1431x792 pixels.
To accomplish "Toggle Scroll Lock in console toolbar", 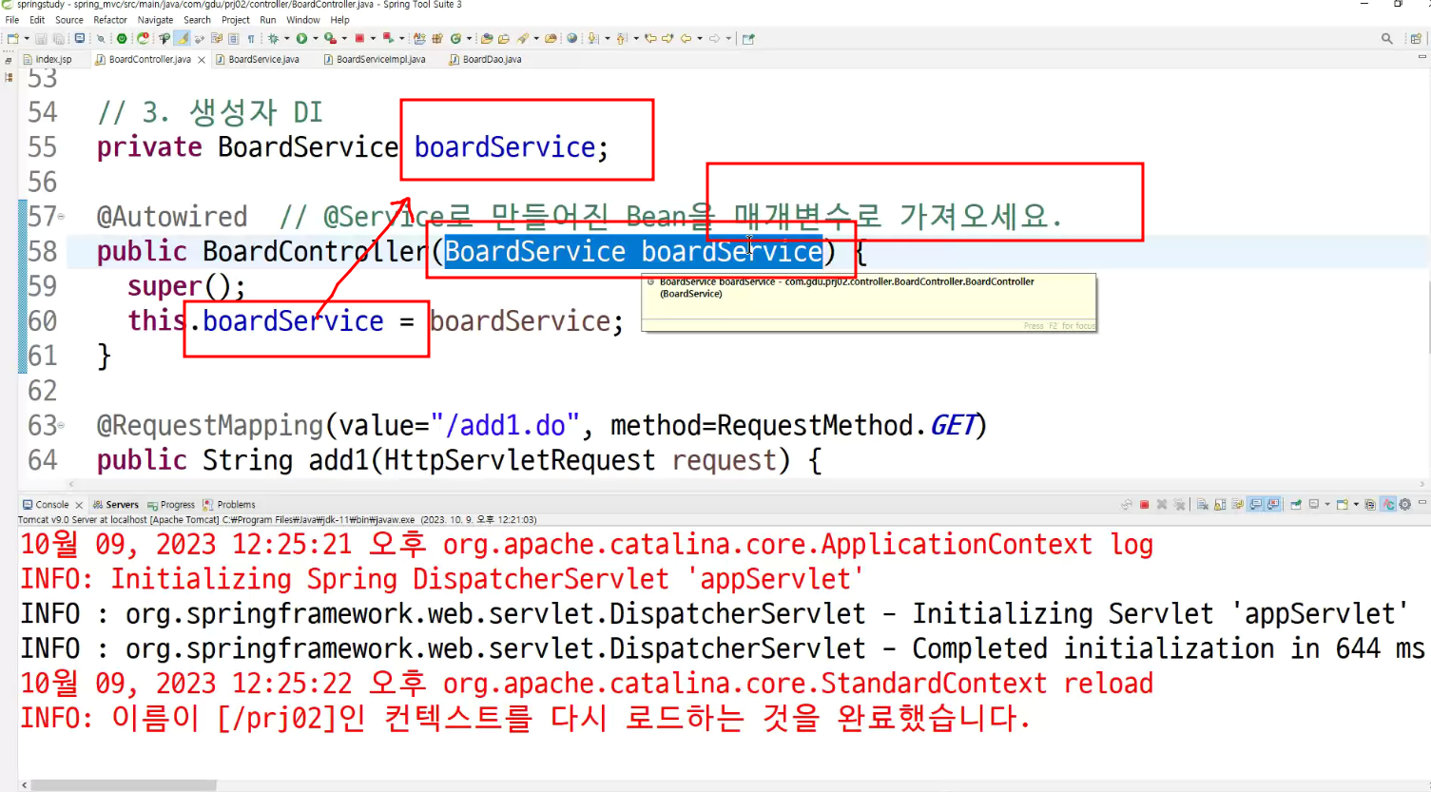I will pyautogui.click(x=1220, y=505).
